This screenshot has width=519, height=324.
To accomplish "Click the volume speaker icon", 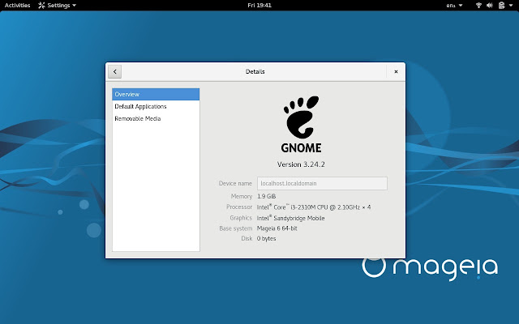I will point(490,6).
